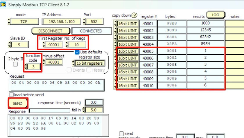This screenshot has width=244, height=138.
Task: Open data type selector for register 40002
Action: (x=128, y=30)
